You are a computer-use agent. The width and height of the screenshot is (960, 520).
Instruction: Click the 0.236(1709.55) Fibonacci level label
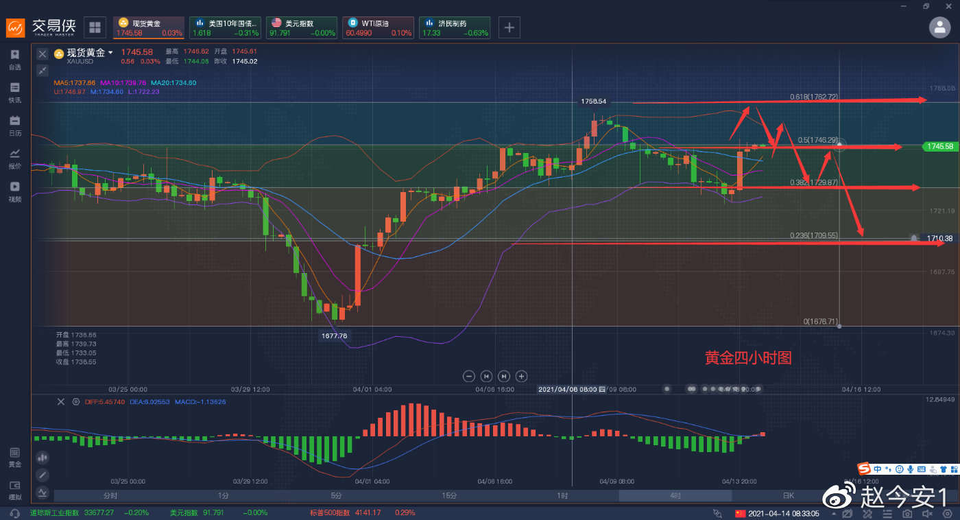[813, 235]
